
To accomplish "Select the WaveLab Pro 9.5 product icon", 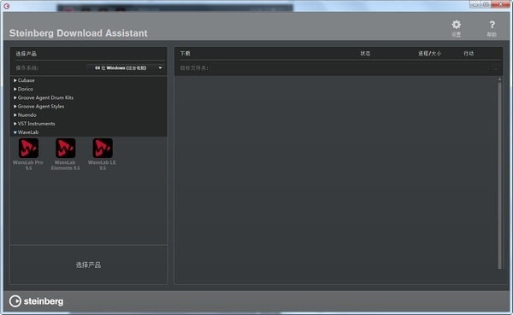I will click(28, 148).
